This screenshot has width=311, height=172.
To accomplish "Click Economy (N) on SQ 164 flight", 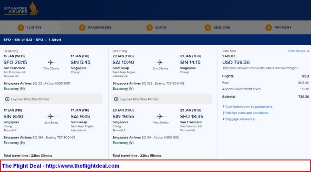I will (14, 143).
